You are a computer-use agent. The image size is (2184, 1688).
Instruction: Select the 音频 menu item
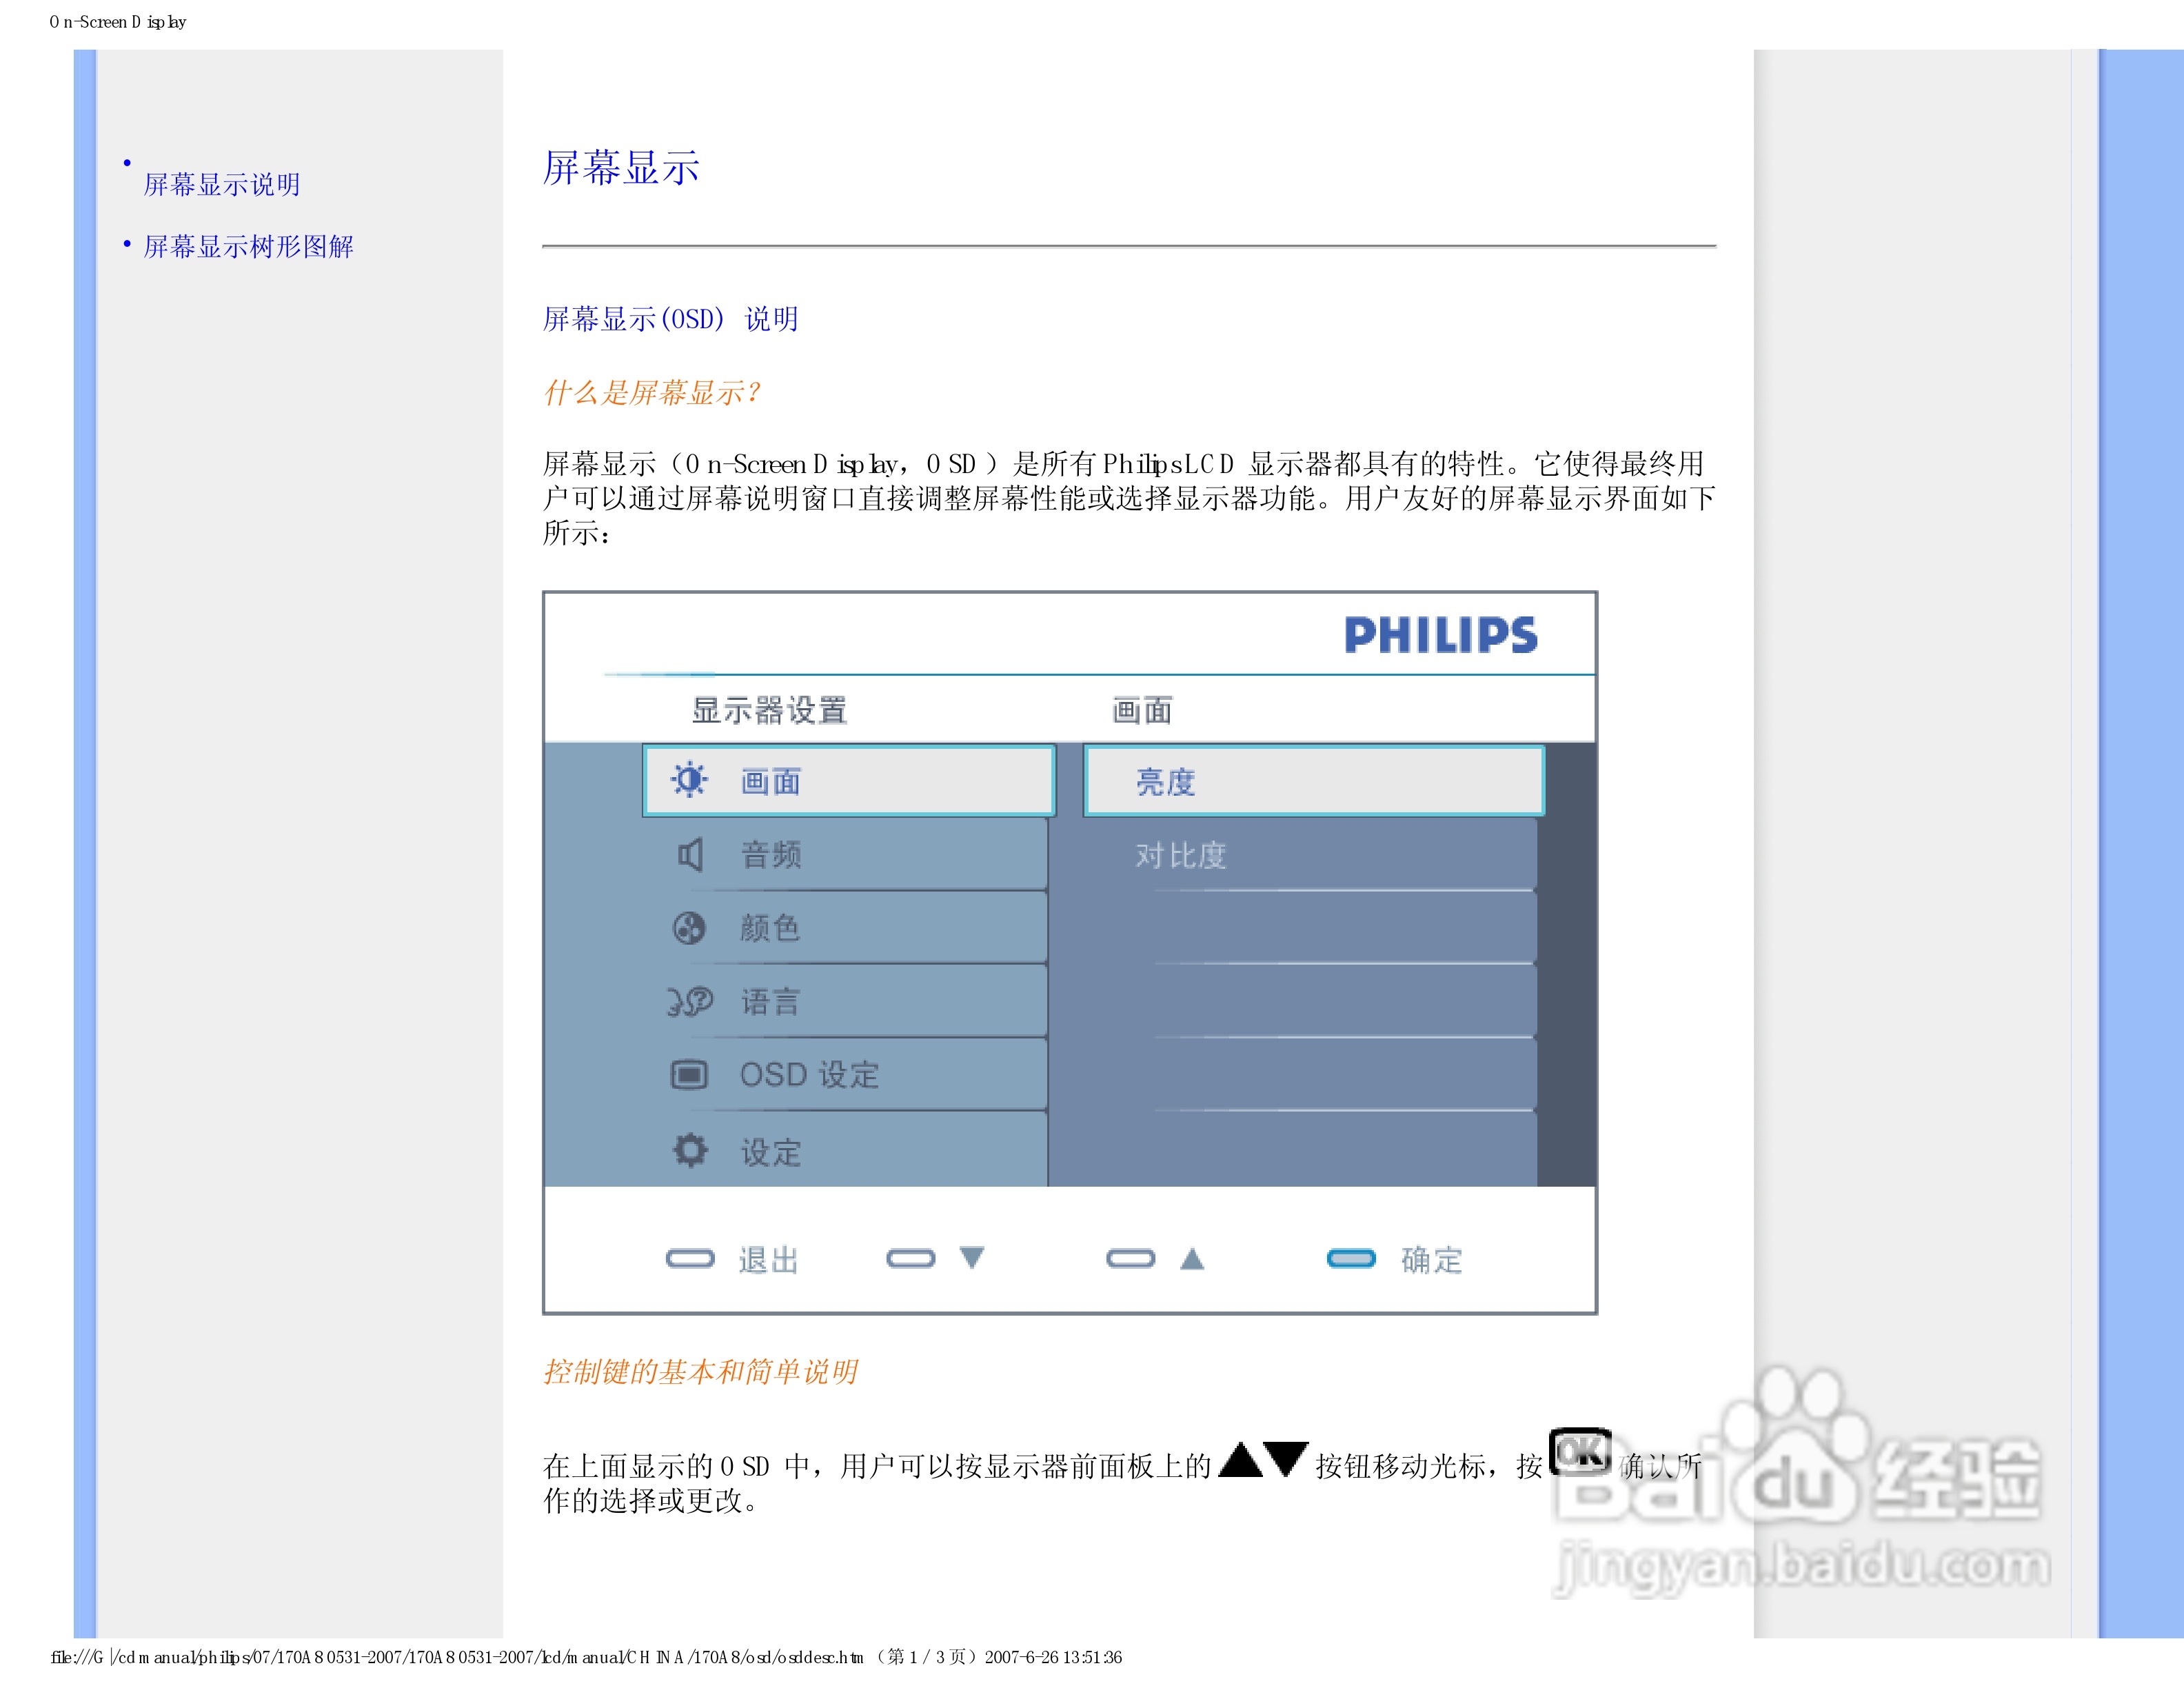[849, 854]
